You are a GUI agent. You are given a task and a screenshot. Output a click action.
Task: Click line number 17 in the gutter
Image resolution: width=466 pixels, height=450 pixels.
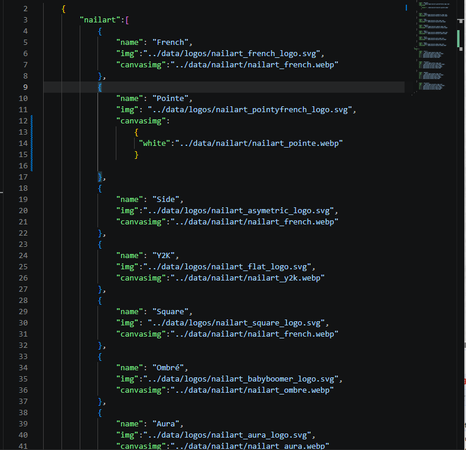[x=23, y=177]
